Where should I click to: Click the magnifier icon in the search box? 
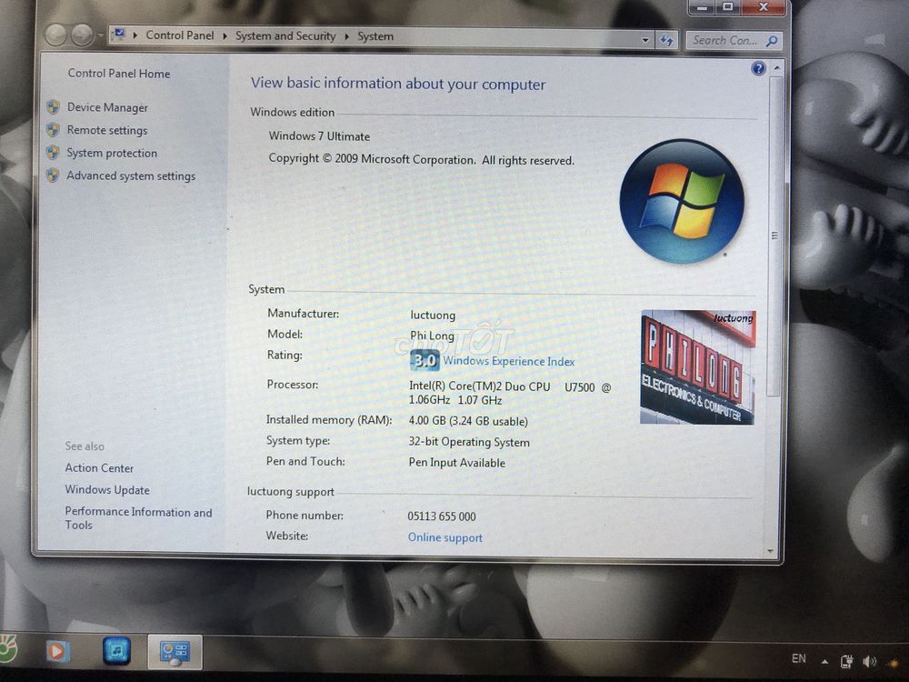tap(772, 41)
